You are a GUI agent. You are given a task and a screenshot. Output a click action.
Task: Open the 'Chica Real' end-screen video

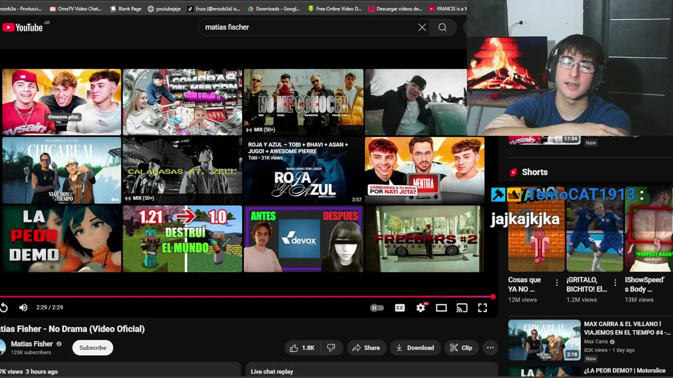coord(62,170)
